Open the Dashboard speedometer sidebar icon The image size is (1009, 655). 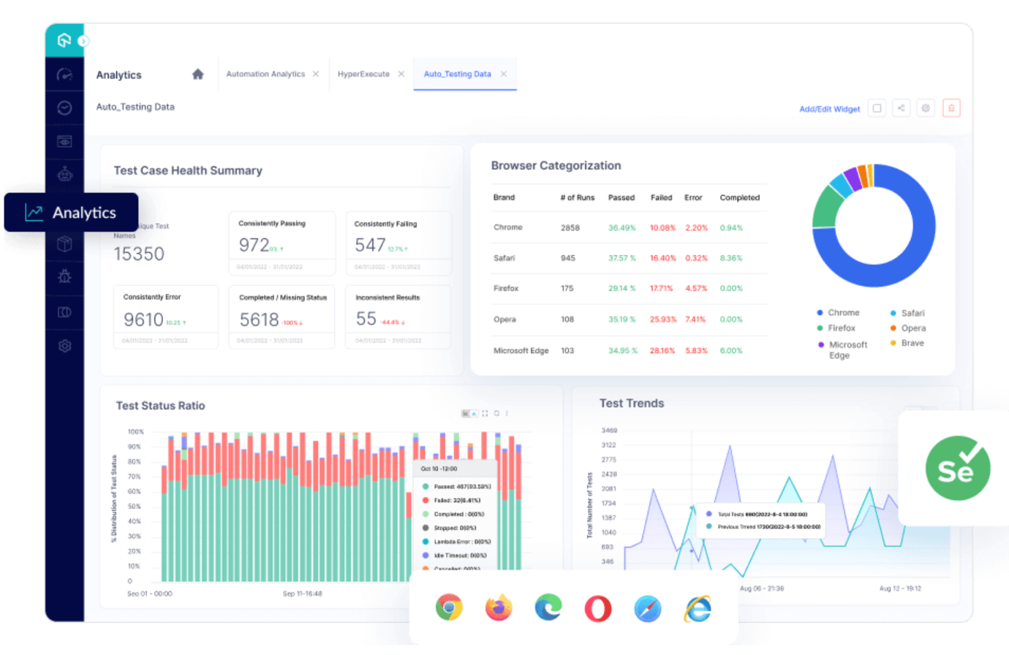tap(64, 75)
